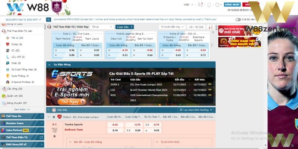Expand the Saba PinGoal panel
This screenshot has height=149, width=298.
click(x=22, y=130)
